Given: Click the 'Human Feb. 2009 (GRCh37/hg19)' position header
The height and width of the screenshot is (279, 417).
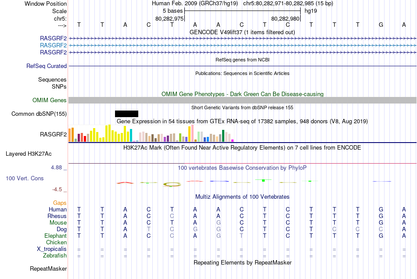Looking at the screenshot, I should click(x=194, y=4).
